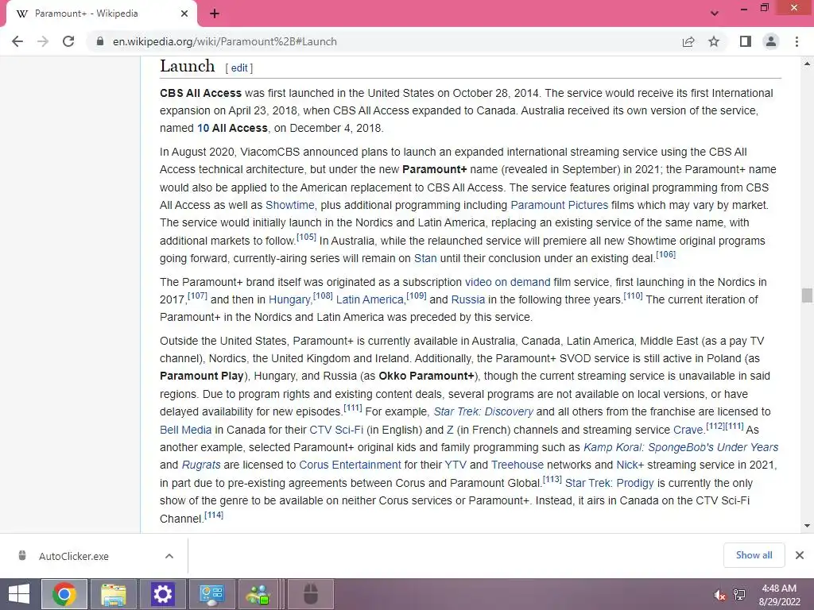Viewport: 814px width, 610px height.
Task: Open the Showtime link
Action: (289, 205)
